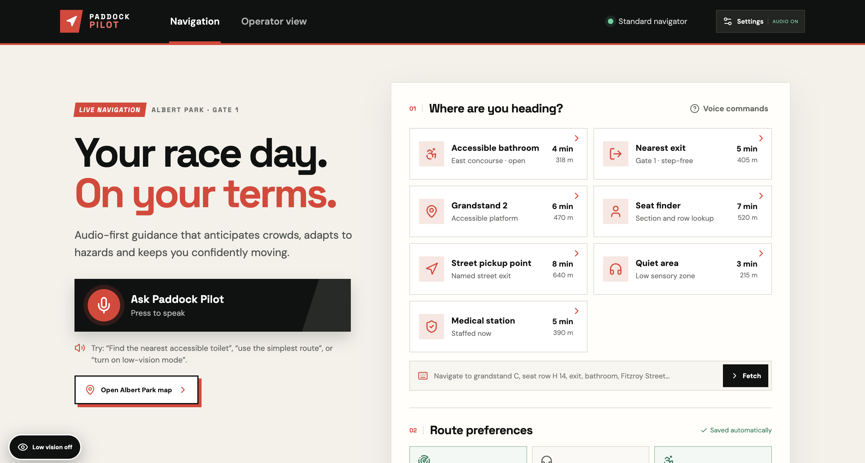This screenshot has width=865, height=463.
Task: Click the Settings sliders icon
Action: click(x=728, y=22)
